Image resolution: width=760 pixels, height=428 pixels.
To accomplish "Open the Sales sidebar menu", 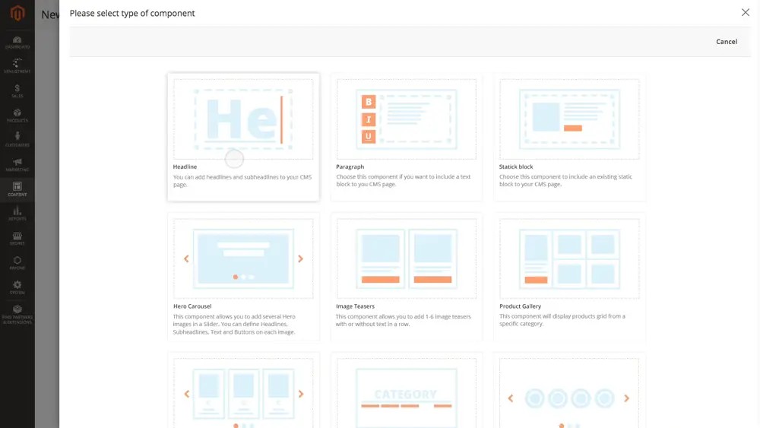I will [17, 91].
